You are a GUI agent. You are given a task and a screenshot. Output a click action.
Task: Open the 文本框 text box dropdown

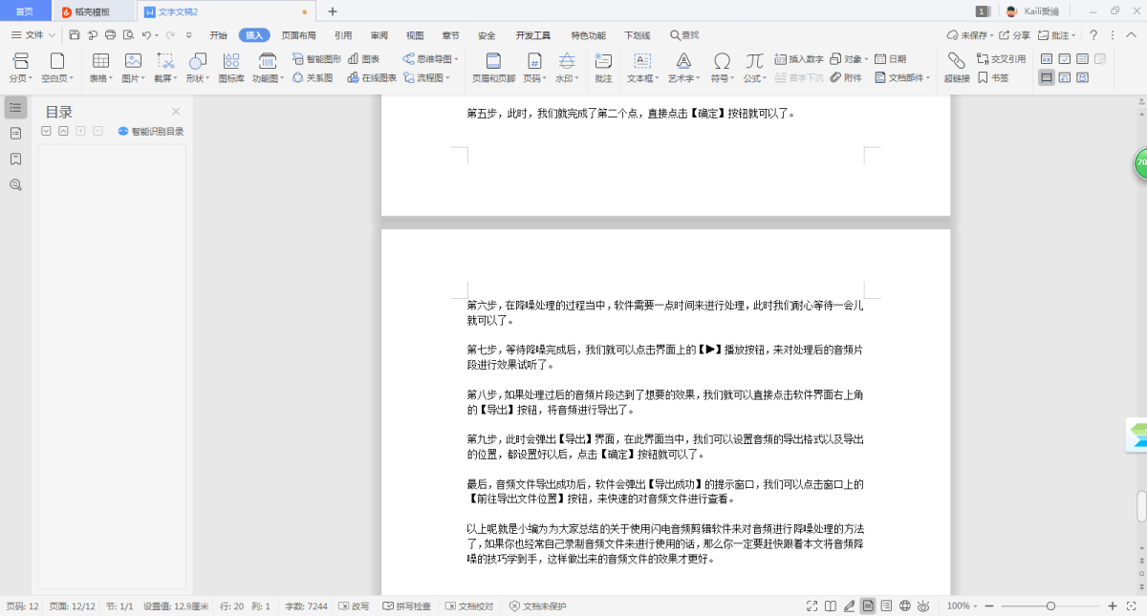click(642, 78)
